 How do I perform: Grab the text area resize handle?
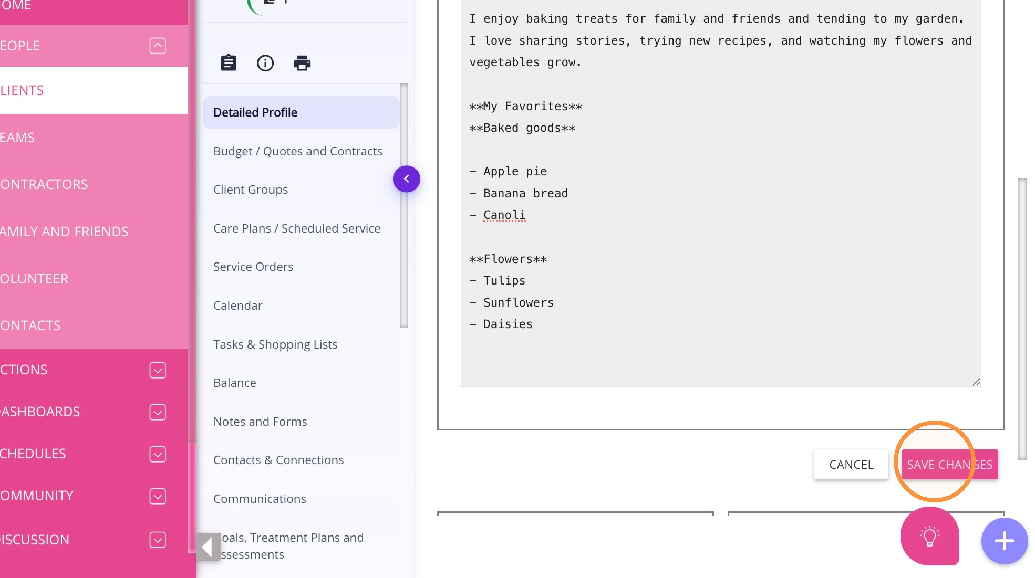point(976,382)
